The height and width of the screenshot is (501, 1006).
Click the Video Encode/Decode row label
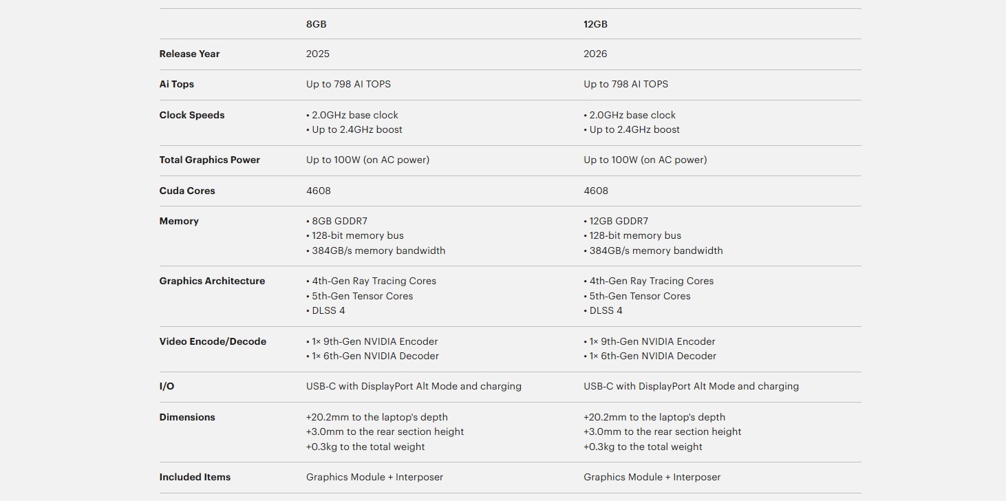pyautogui.click(x=213, y=341)
